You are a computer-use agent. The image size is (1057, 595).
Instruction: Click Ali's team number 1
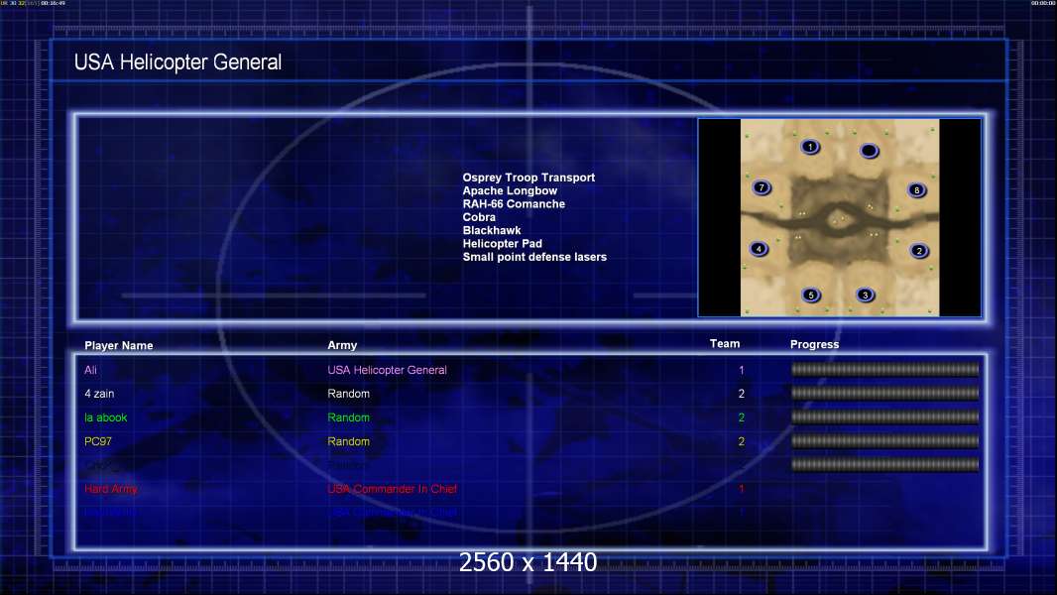click(x=742, y=370)
